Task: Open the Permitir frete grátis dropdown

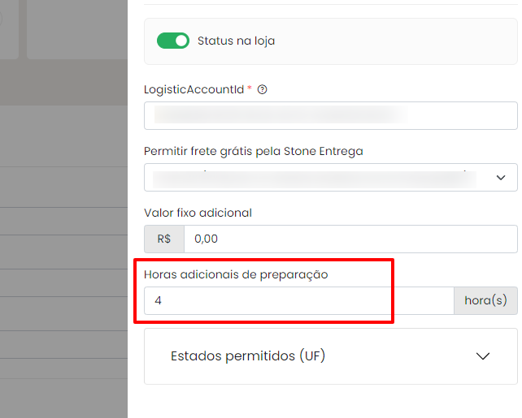Action: 317,177
